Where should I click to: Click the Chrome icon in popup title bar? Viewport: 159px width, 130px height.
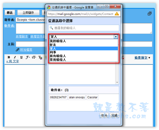click(49, 7)
